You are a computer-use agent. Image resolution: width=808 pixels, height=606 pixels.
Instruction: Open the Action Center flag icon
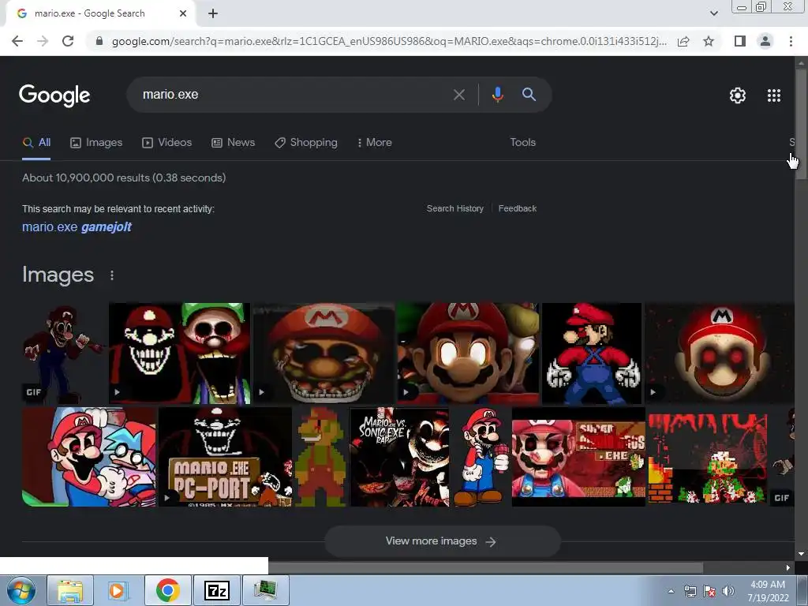pos(709,592)
